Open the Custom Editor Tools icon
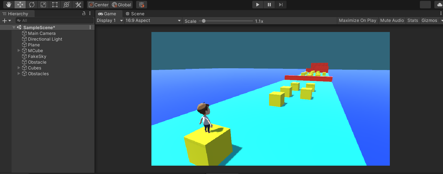The height and width of the screenshot is (174, 443). tap(78, 5)
